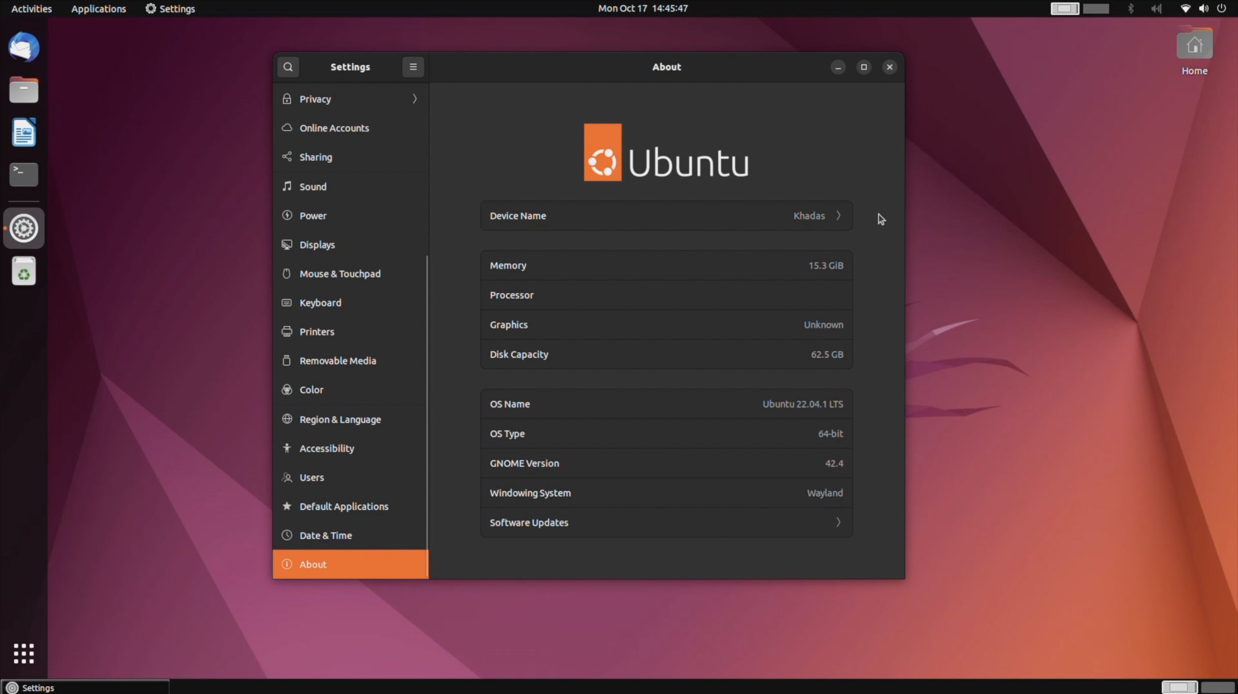The height and width of the screenshot is (694, 1238).
Task: Select Users in the Settings sidebar
Action: 312,477
